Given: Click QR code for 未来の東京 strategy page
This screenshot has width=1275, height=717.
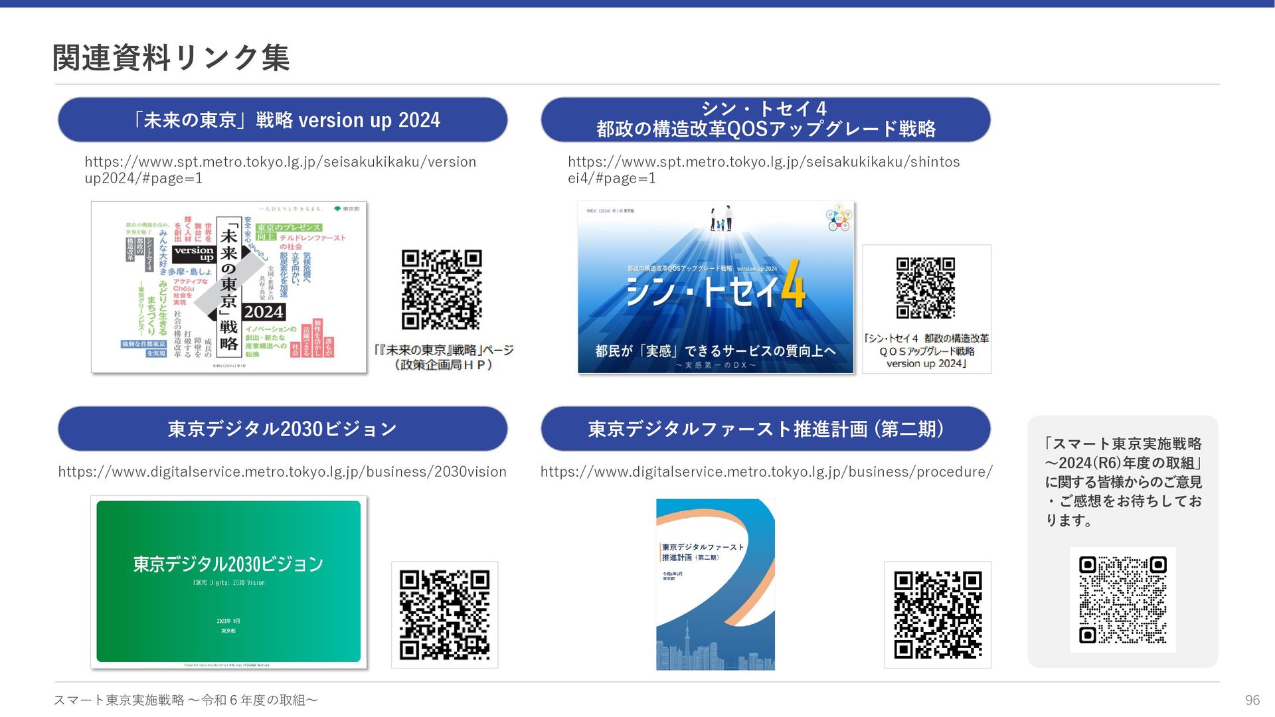Looking at the screenshot, I should pyautogui.click(x=442, y=289).
